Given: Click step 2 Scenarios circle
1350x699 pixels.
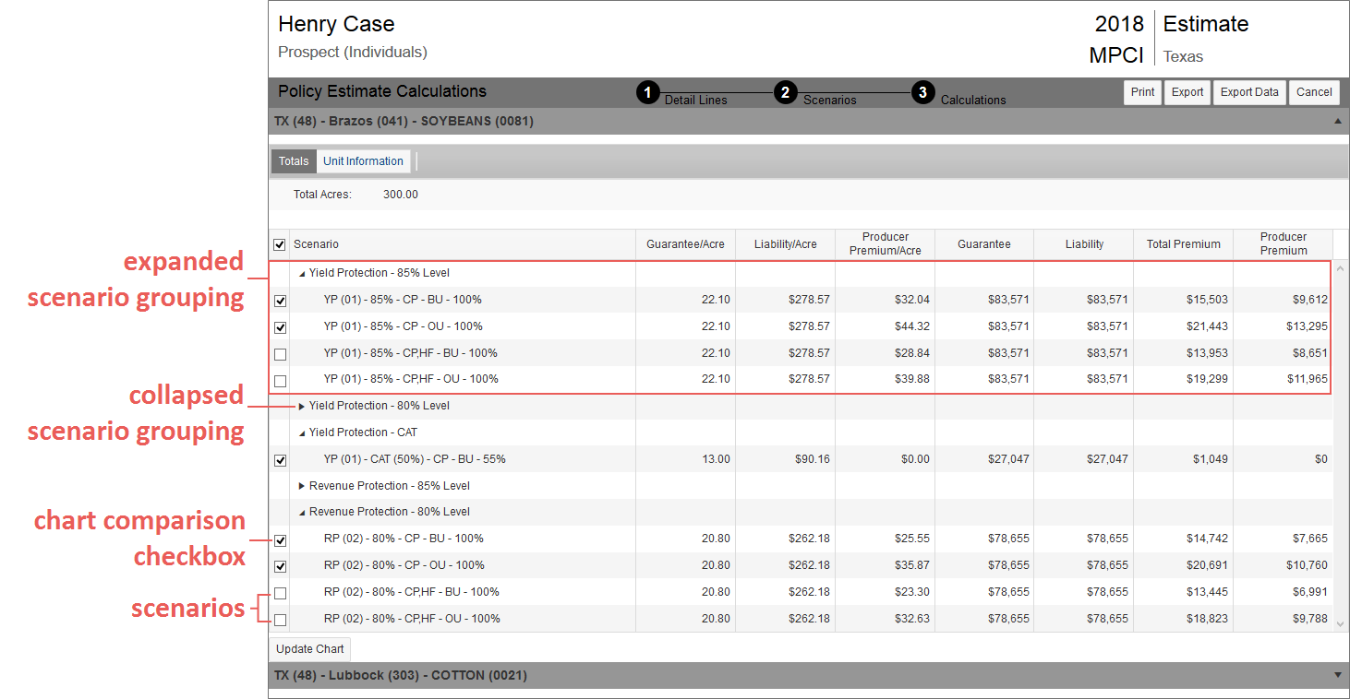Looking at the screenshot, I should pyautogui.click(x=785, y=92).
